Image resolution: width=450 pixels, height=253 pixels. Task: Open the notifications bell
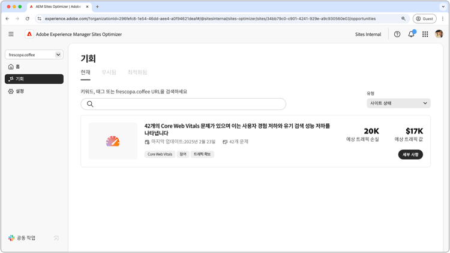click(x=411, y=34)
